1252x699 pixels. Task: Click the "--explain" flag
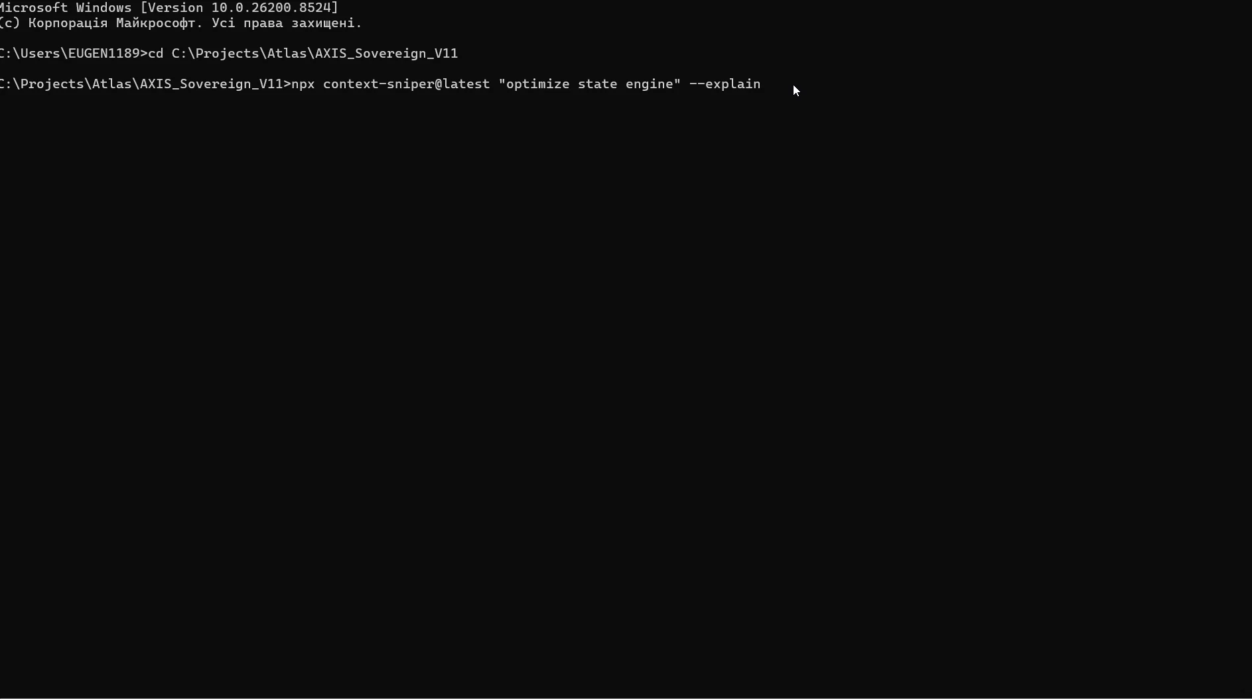tap(725, 84)
